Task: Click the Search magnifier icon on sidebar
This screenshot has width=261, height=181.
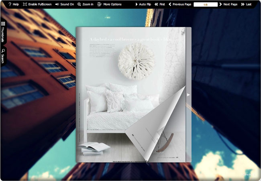Action: tap(3, 51)
